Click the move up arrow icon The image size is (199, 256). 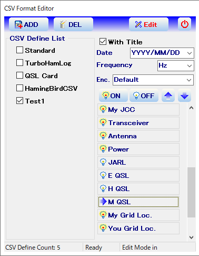click(168, 96)
